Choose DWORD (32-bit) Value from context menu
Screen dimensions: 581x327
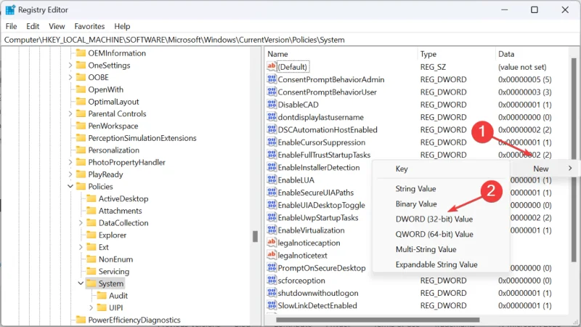pyautogui.click(x=434, y=219)
